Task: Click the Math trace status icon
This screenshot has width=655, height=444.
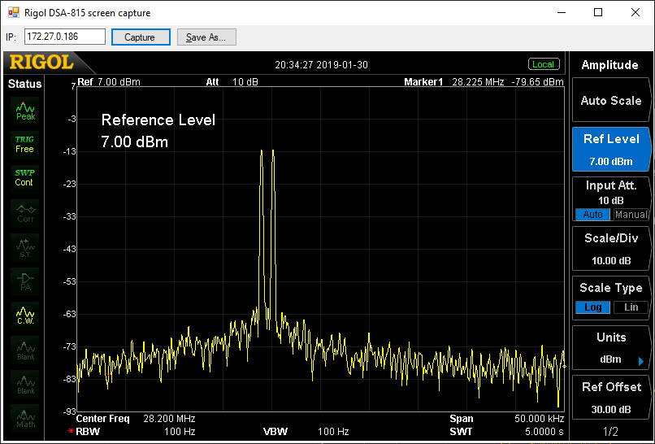Action: click(x=25, y=418)
